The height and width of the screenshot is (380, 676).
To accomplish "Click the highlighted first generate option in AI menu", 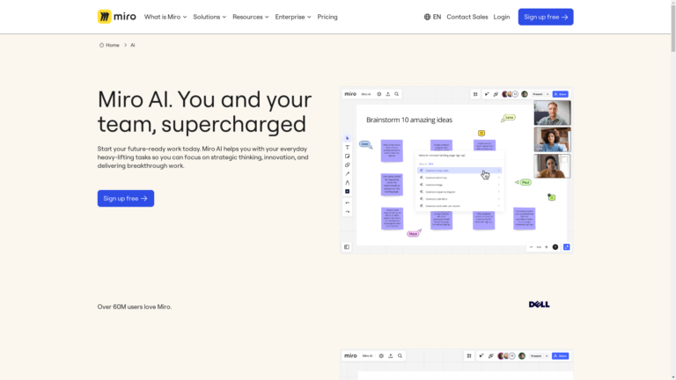I will pyautogui.click(x=459, y=171).
